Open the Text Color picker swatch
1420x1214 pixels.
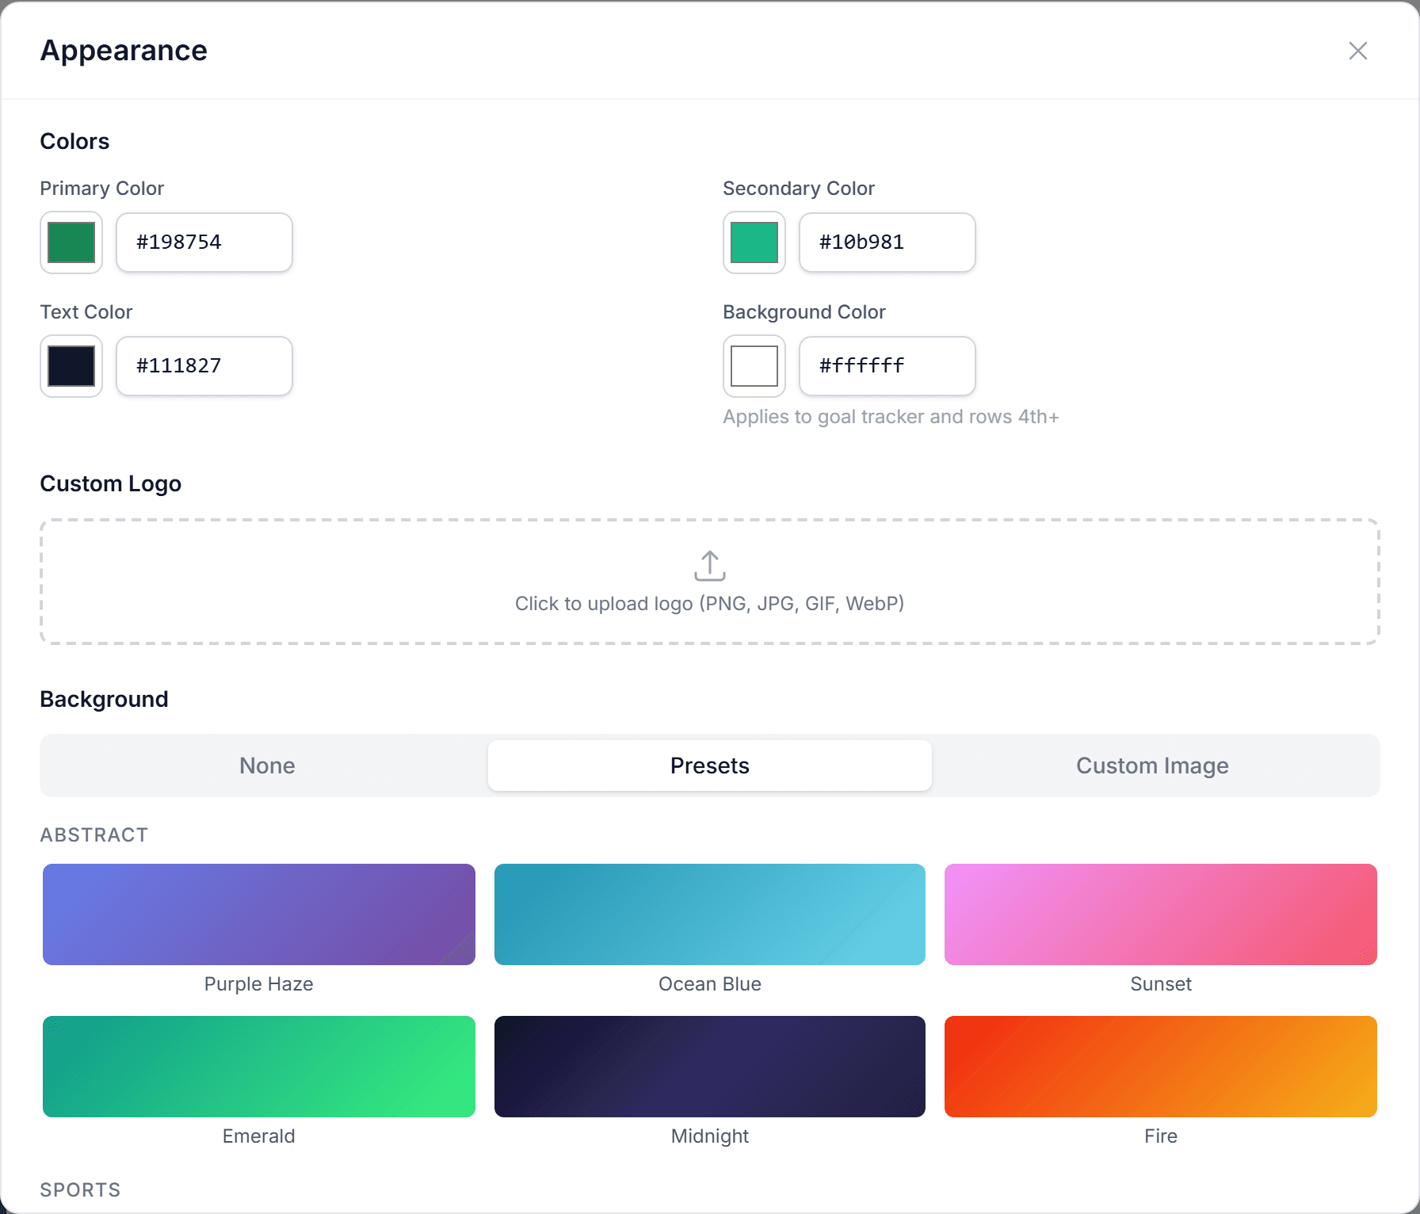pos(71,366)
